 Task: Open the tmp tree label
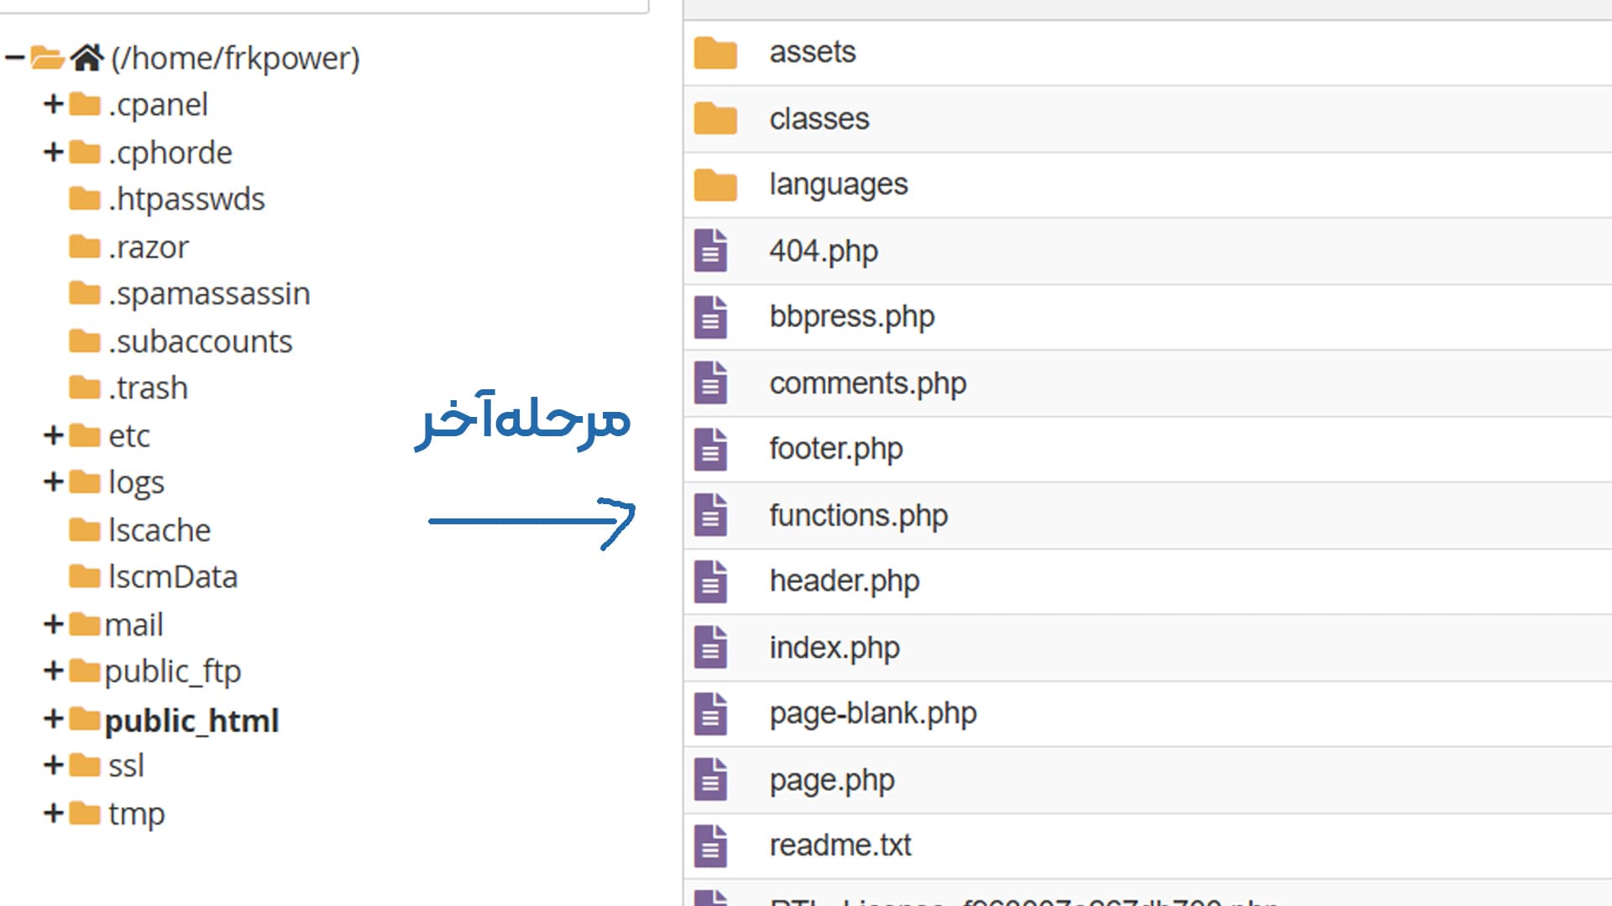136,815
